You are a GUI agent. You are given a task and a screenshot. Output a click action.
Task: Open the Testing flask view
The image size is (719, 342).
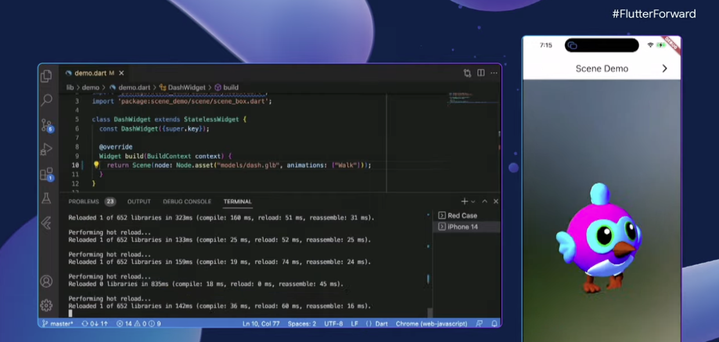coord(46,199)
